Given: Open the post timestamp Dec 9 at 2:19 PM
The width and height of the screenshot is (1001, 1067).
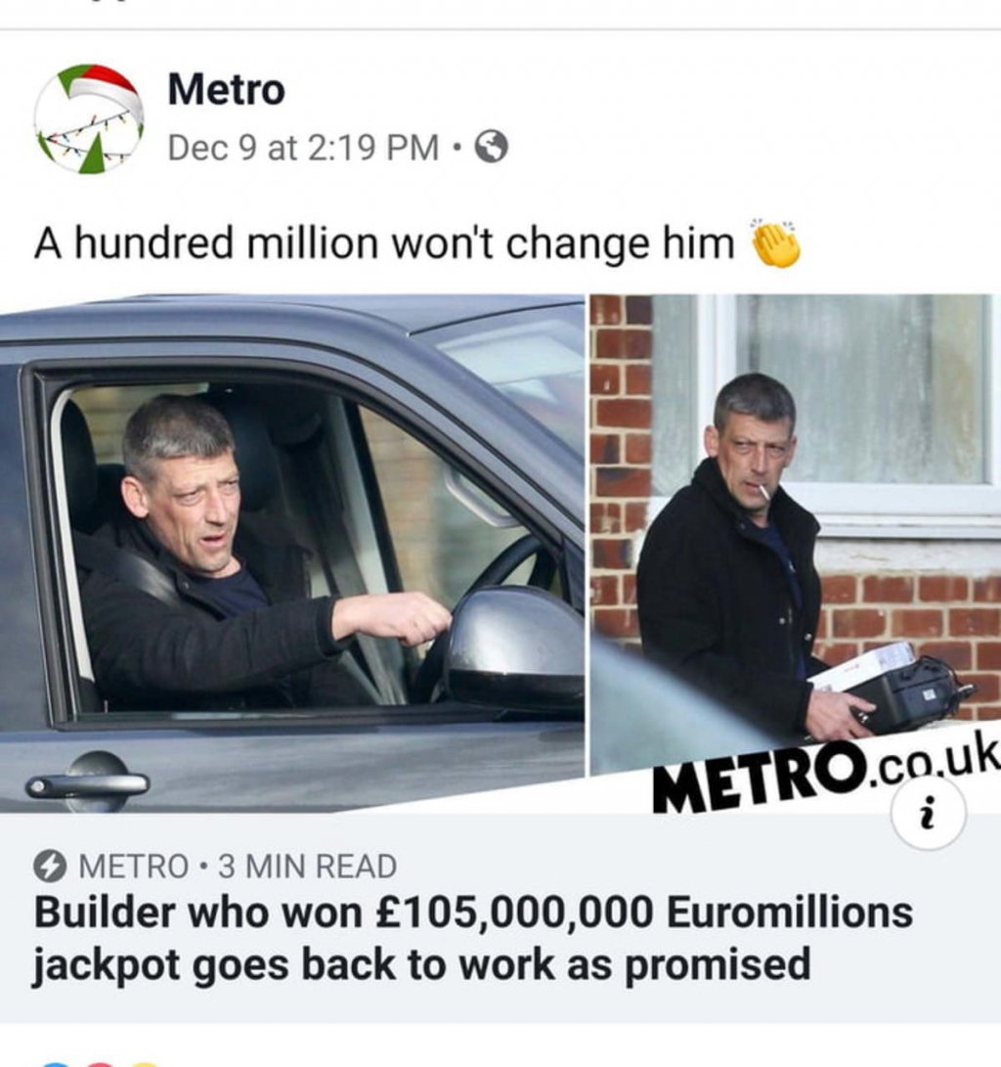Looking at the screenshot, I should click(x=303, y=147).
